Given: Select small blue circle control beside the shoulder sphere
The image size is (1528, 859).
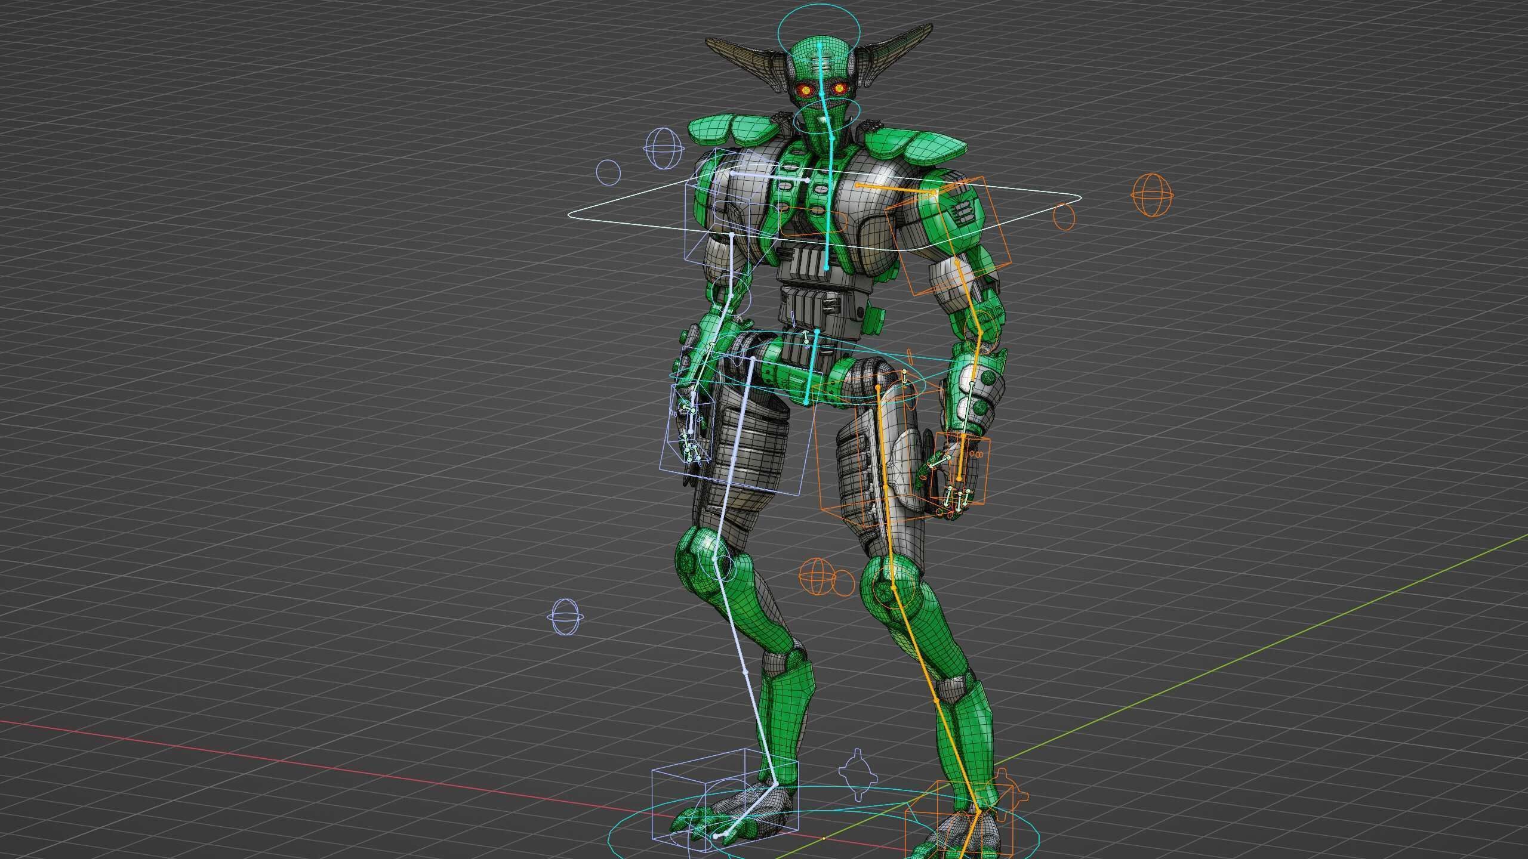Looking at the screenshot, I should pos(608,172).
